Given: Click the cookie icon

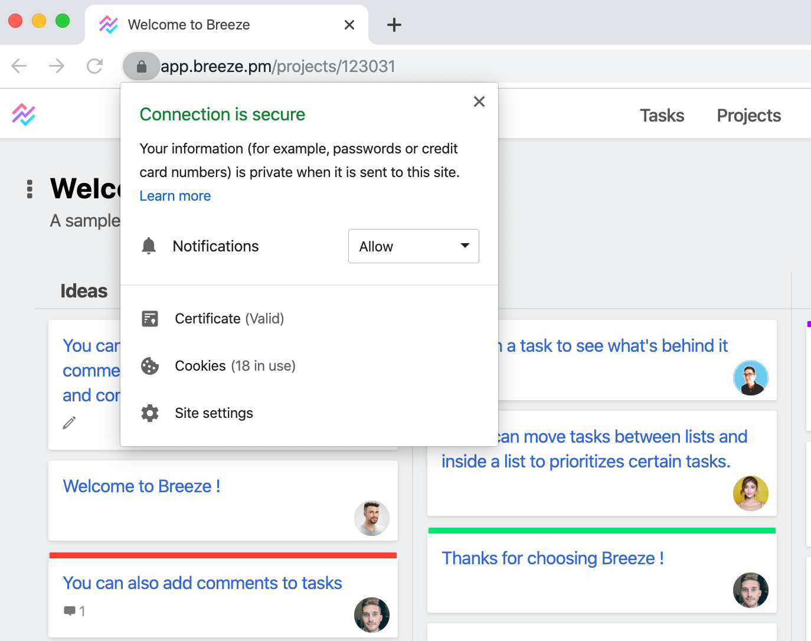Looking at the screenshot, I should [150, 366].
